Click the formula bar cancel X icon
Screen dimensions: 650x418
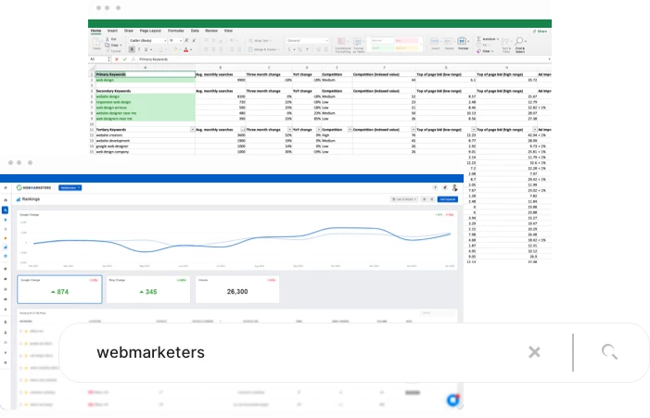pyautogui.click(x=117, y=59)
